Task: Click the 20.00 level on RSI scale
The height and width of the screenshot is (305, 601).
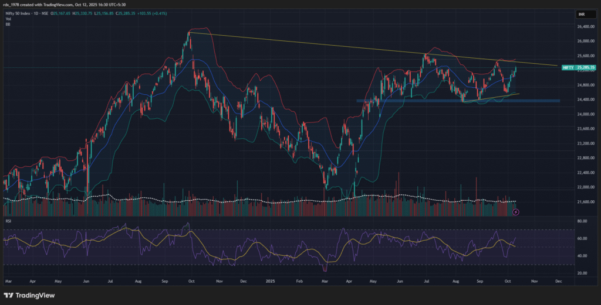Action: tap(582, 273)
